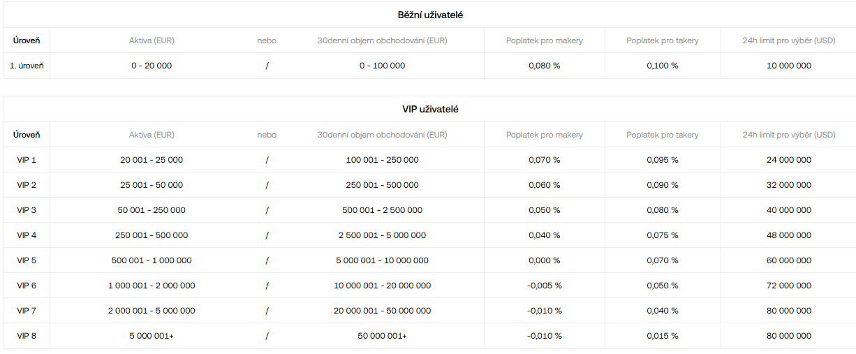The width and height of the screenshot is (856, 354).
Task: Select the VIP 8 row label
Action: pos(27,336)
